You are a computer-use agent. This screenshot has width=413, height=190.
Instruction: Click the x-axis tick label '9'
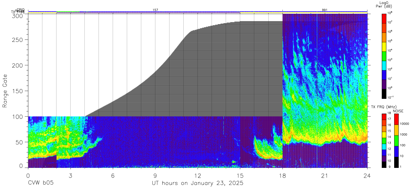point(155,176)
